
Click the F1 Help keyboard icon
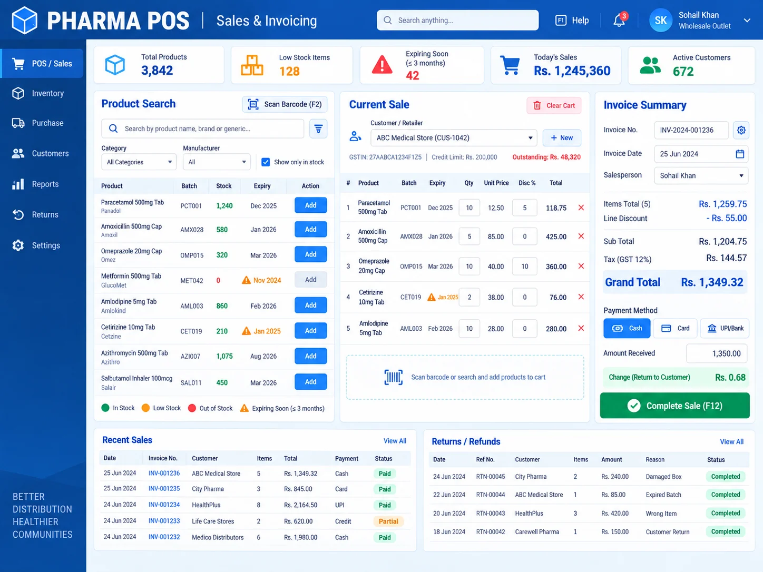[x=561, y=20]
